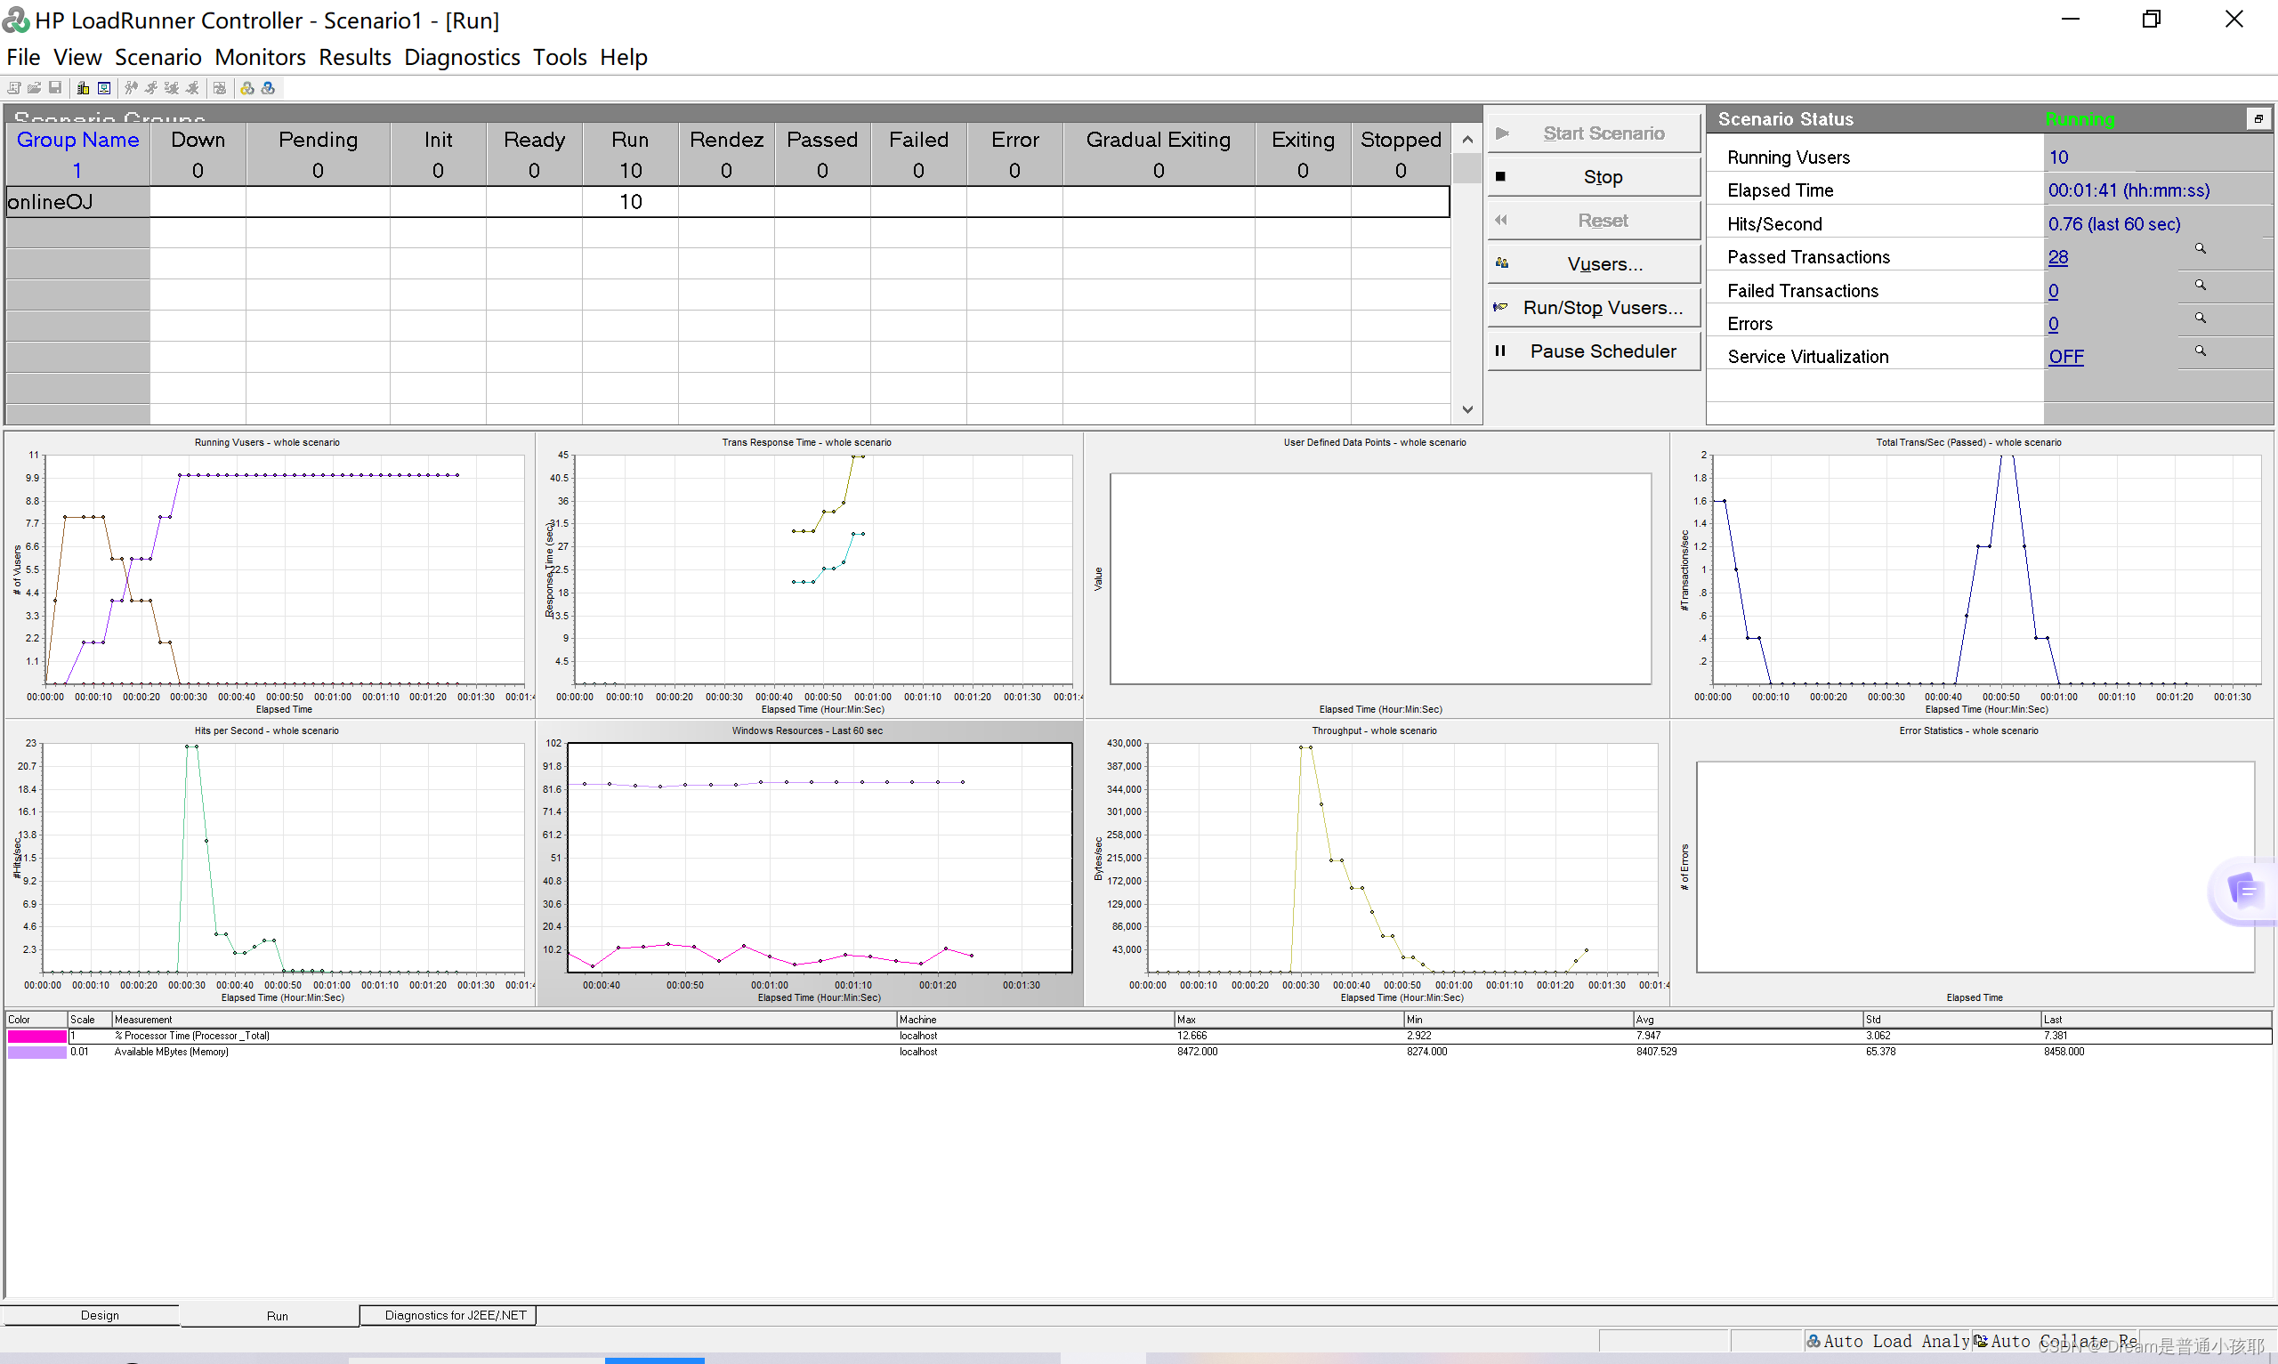Click the Pause Scheduler button
2278x1364 pixels.
[1595, 351]
